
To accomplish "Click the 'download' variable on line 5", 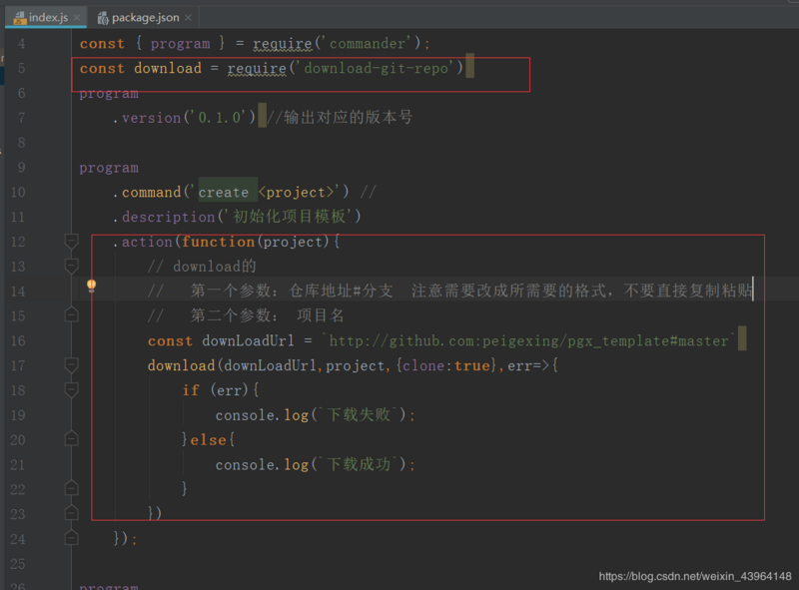I will tap(168, 68).
